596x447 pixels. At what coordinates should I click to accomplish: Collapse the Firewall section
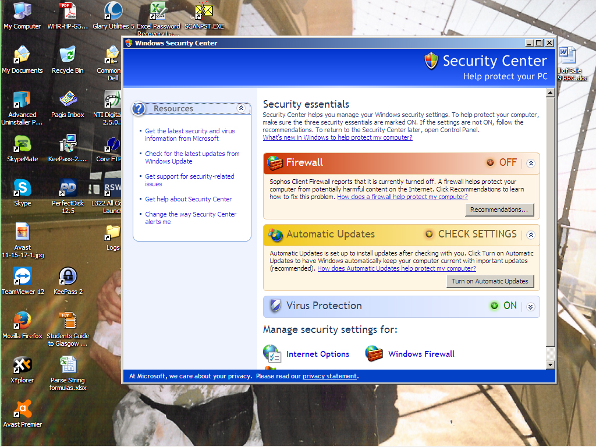point(531,163)
